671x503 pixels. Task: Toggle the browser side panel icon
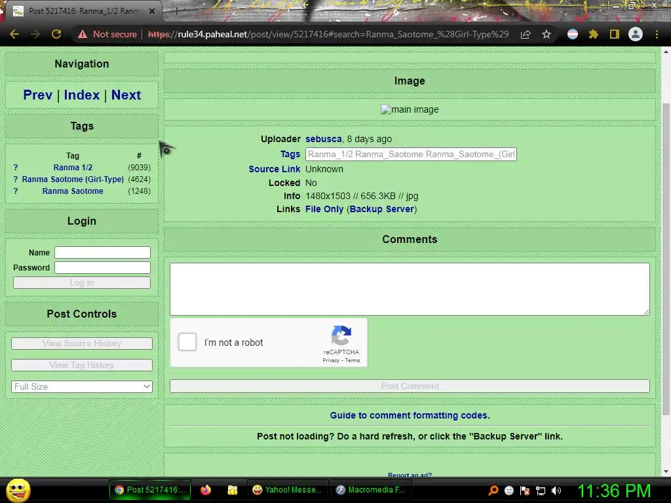click(x=615, y=34)
